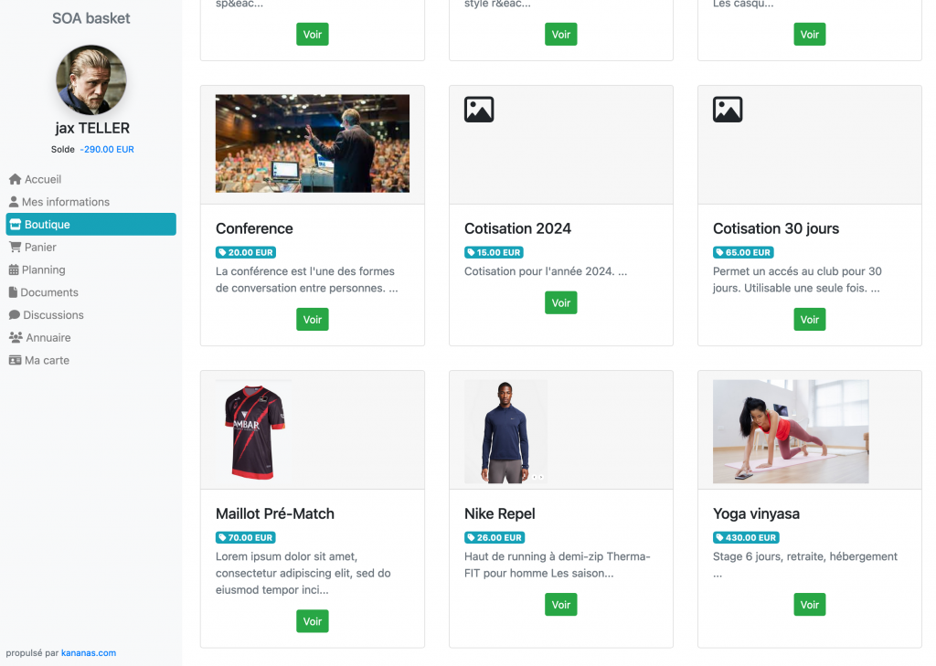Click Voir on Nike Repel card
The image size is (936, 666).
tap(561, 605)
